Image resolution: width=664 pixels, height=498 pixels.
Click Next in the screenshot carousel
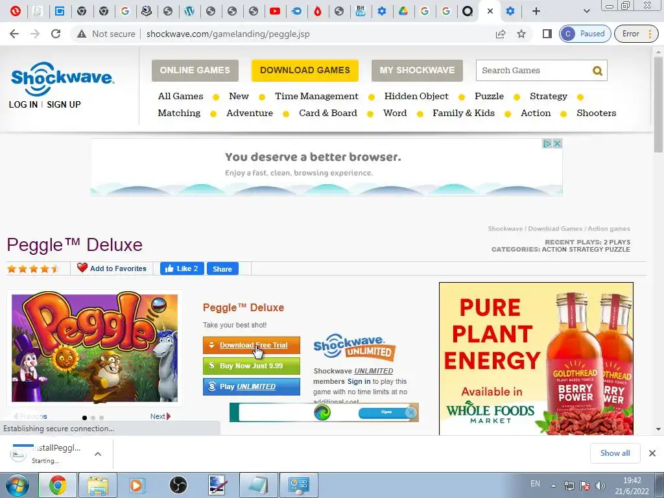click(160, 416)
